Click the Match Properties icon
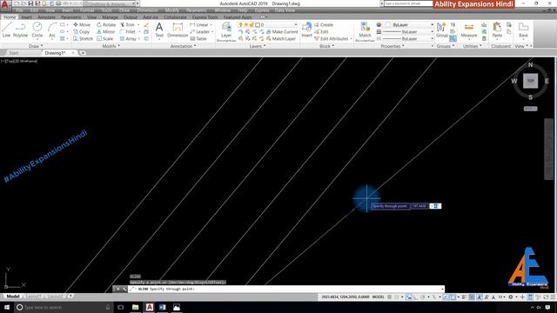557x313 pixels. coord(365,31)
